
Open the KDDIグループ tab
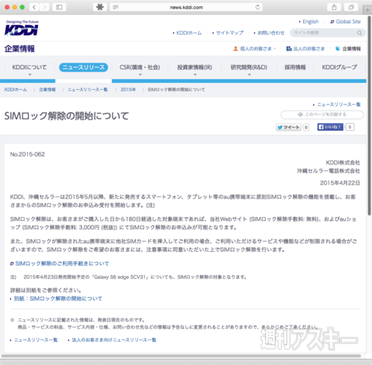(x=339, y=67)
